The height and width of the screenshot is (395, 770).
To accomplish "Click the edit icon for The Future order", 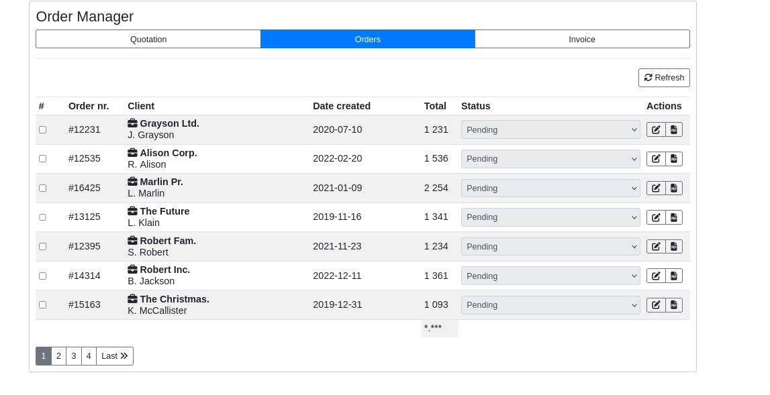I will pyautogui.click(x=656, y=217).
